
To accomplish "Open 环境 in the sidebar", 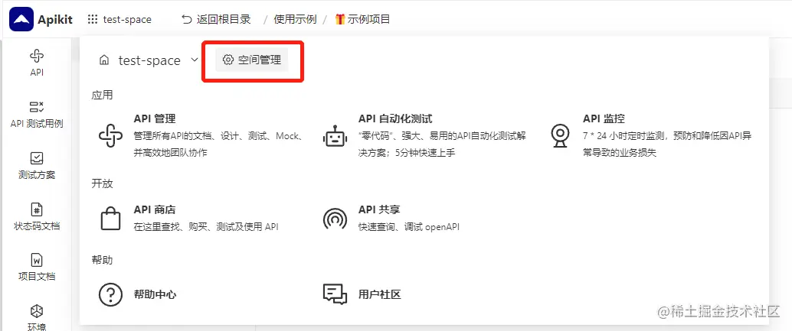I will [36, 317].
